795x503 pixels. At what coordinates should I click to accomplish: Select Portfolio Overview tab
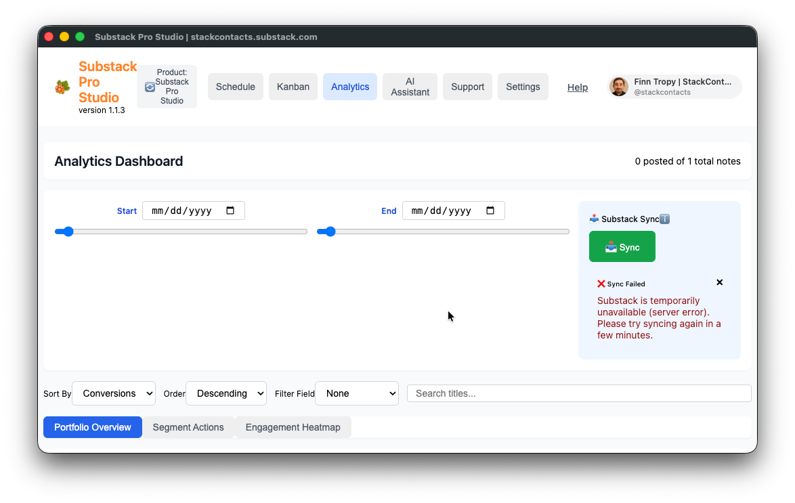click(93, 427)
